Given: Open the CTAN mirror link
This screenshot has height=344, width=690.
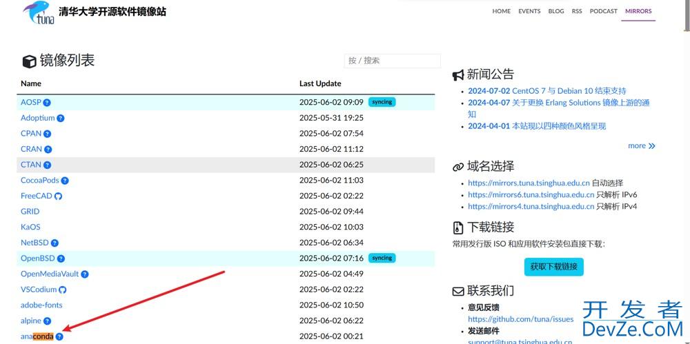Looking at the screenshot, I should [x=31, y=165].
